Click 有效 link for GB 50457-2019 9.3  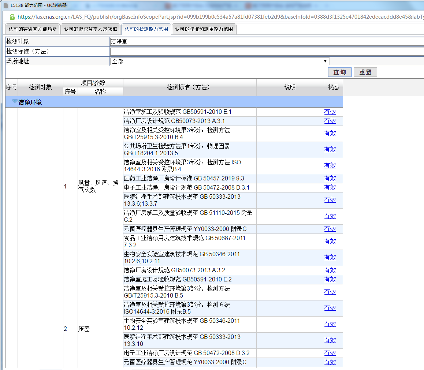click(x=330, y=179)
